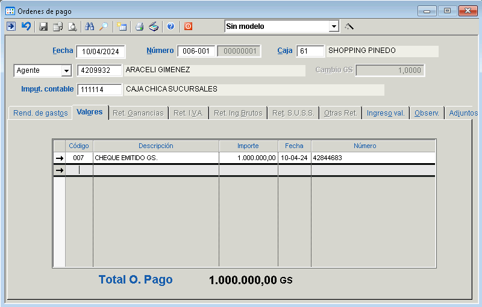This screenshot has width=482, height=307.
Task: Select the 'Observ.' tab
Action: (x=427, y=113)
